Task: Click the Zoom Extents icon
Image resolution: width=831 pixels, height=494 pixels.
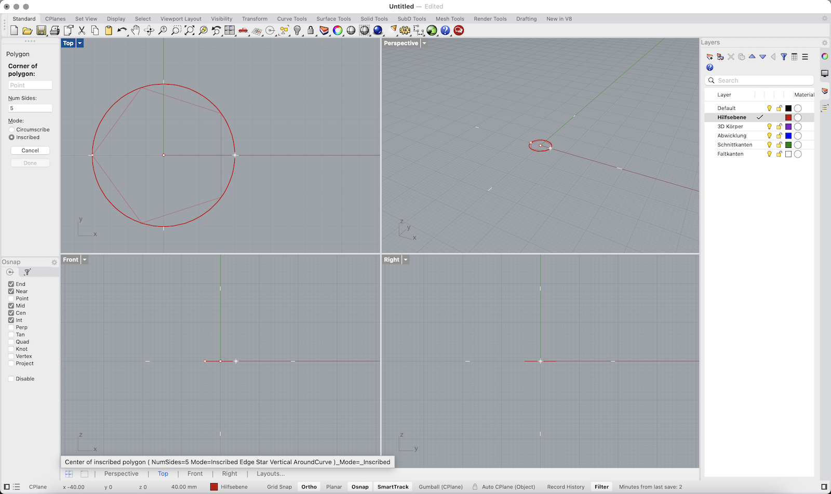Action: (x=190, y=31)
